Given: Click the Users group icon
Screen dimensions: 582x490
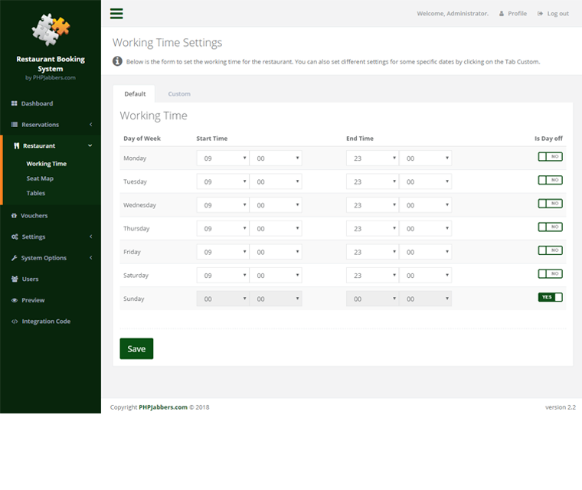Looking at the screenshot, I should click(x=15, y=279).
